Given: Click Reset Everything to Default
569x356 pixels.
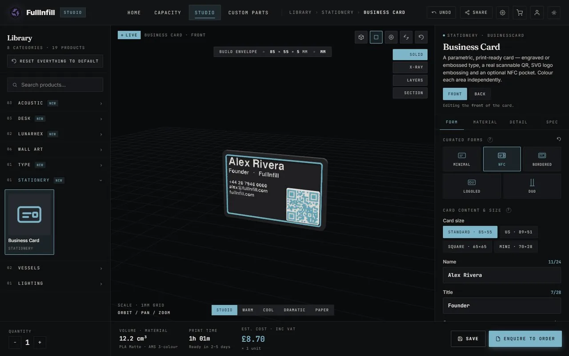Looking at the screenshot, I should click(x=55, y=61).
